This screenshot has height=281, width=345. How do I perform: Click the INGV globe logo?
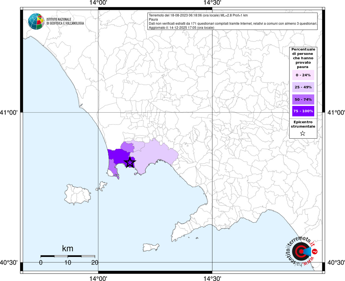pos(36,21)
